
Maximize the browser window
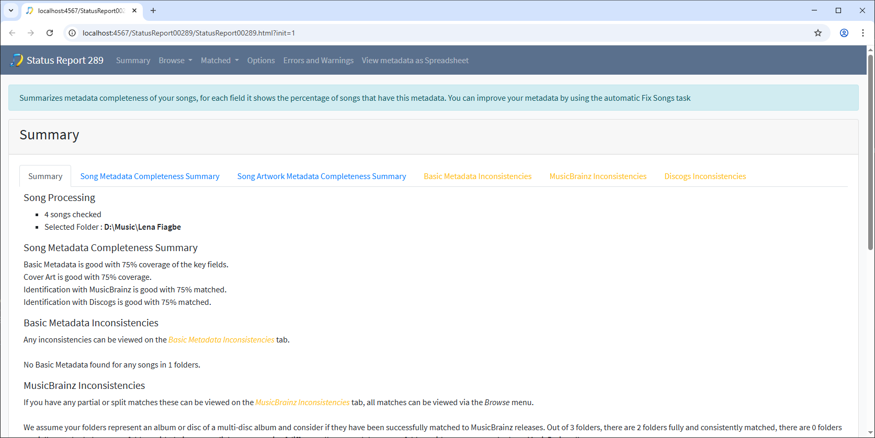pyautogui.click(x=838, y=10)
